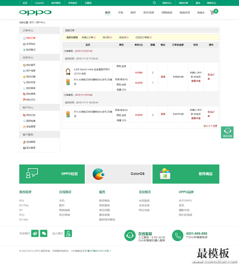239x265 pixels.
Task: Open the shopping cart icon with badge 2
Action: coord(214,12)
